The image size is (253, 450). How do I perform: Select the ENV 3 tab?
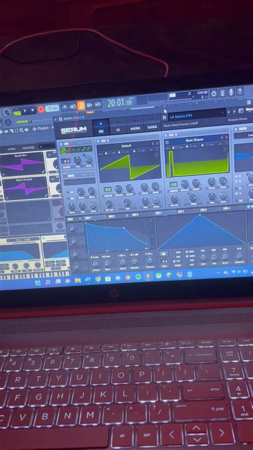click(x=135, y=215)
